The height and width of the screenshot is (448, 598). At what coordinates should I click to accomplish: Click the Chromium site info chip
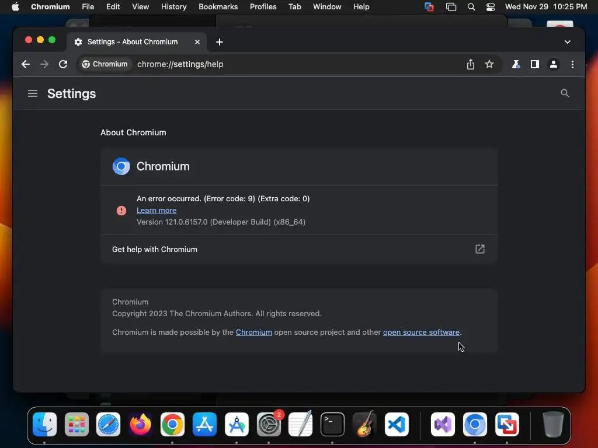point(105,64)
